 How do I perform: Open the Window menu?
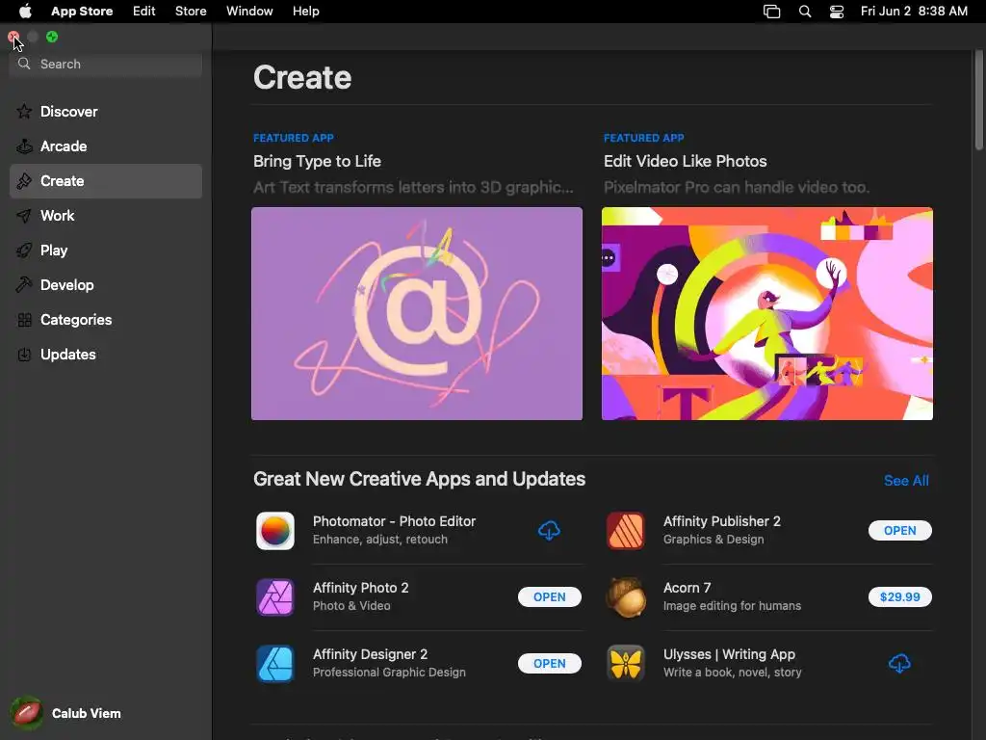coord(249,12)
